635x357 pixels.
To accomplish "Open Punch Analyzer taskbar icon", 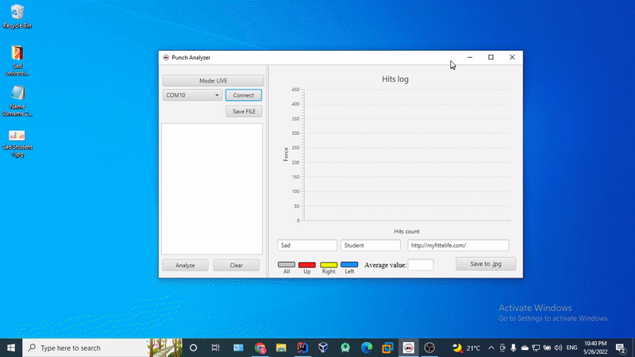I will pos(408,347).
